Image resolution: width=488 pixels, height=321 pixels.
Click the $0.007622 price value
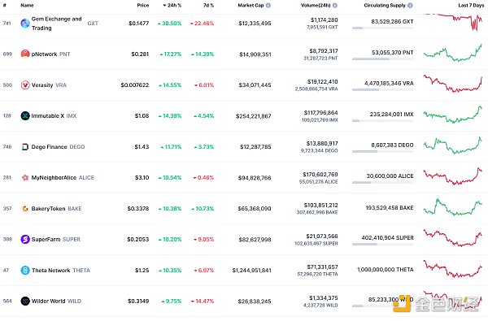[135, 85]
